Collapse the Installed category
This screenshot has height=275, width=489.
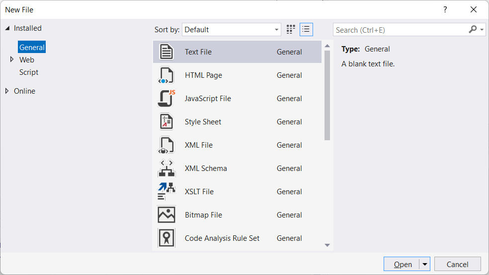7,28
